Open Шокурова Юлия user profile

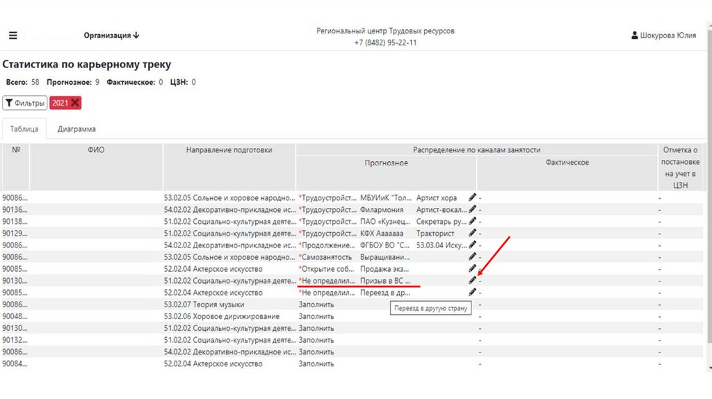663,35
